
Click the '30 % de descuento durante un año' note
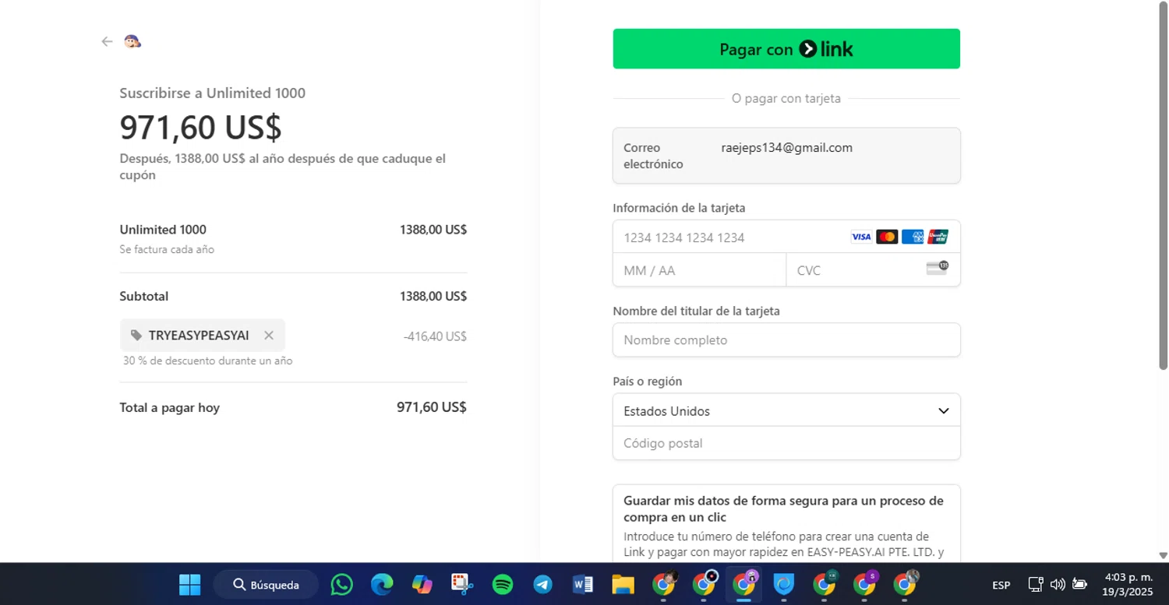pos(207,361)
